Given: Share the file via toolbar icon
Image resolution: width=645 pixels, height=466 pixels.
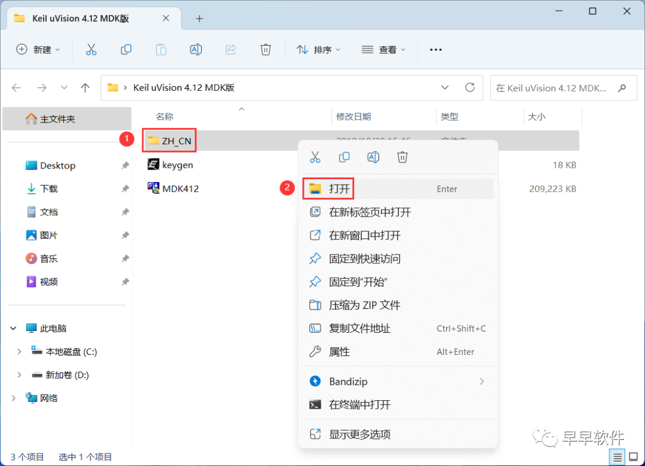Looking at the screenshot, I should point(231,50).
